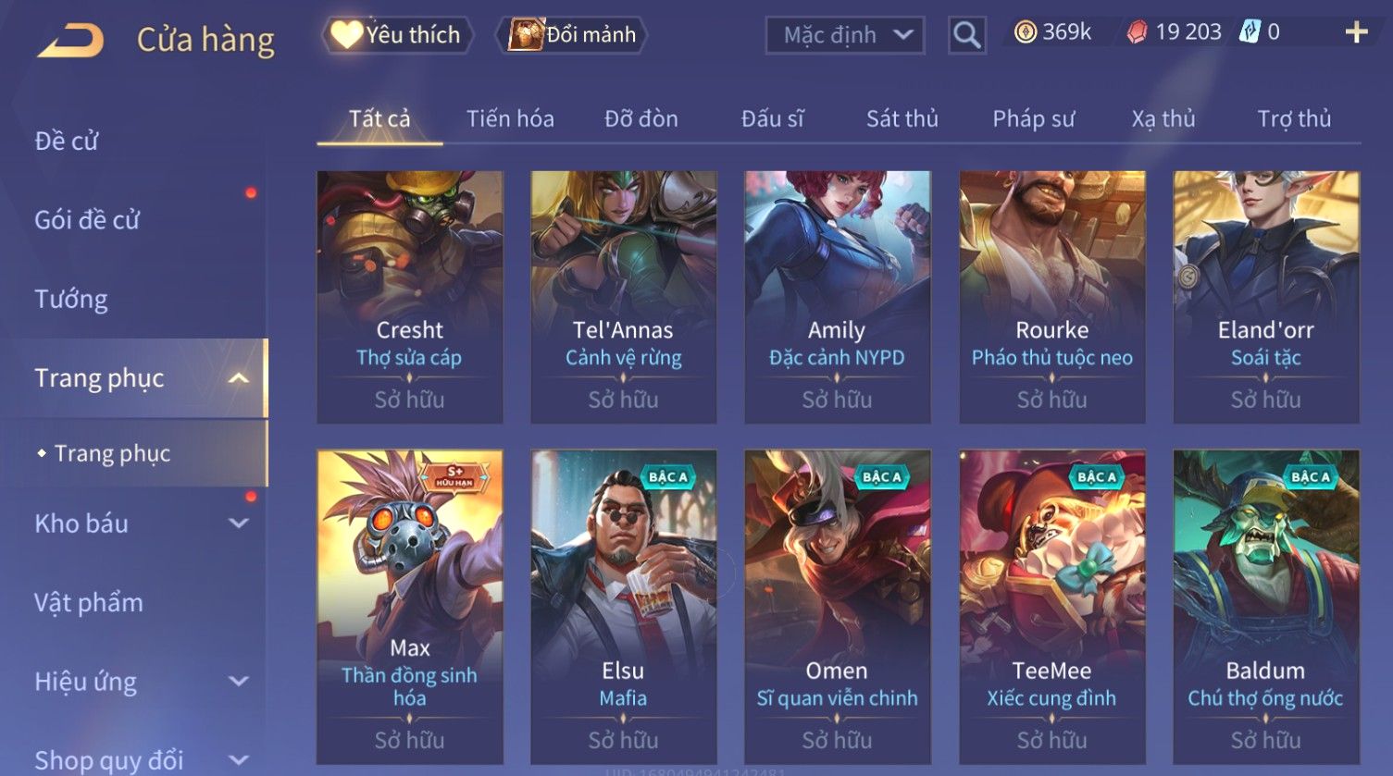Tap the red gem currency icon
The width and height of the screenshot is (1393, 776).
click(x=1137, y=32)
